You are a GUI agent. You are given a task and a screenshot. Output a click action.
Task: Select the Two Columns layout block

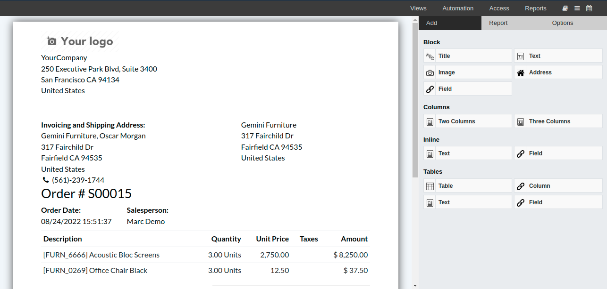tap(468, 121)
